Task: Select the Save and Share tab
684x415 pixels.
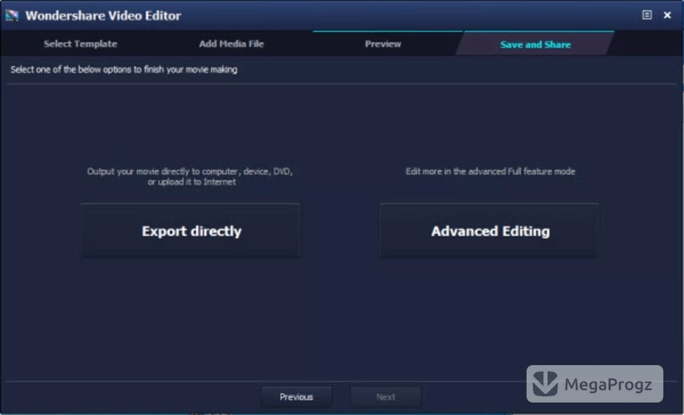Action: coord(535,44)
